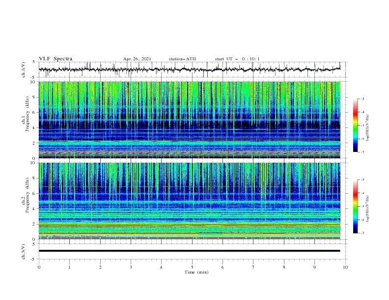
Task: Click the ch.2 spectrogram color bar
Action: point(355,206)
